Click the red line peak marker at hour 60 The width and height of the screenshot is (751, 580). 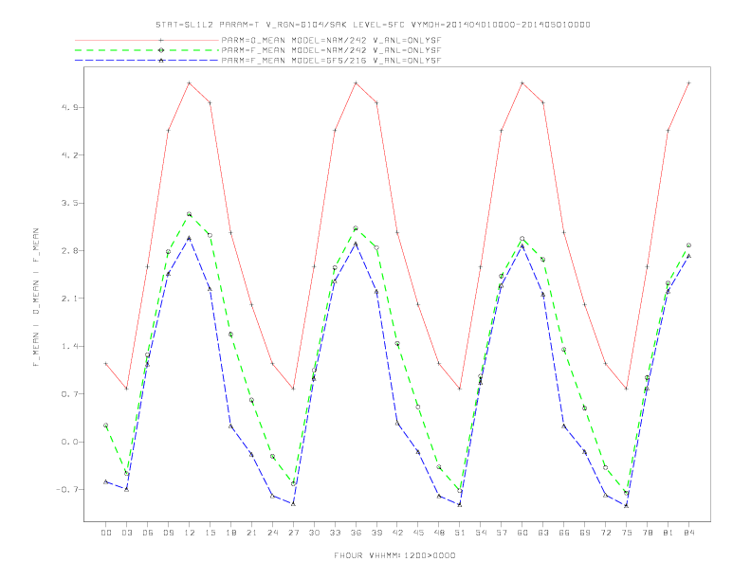pos(522,83)
